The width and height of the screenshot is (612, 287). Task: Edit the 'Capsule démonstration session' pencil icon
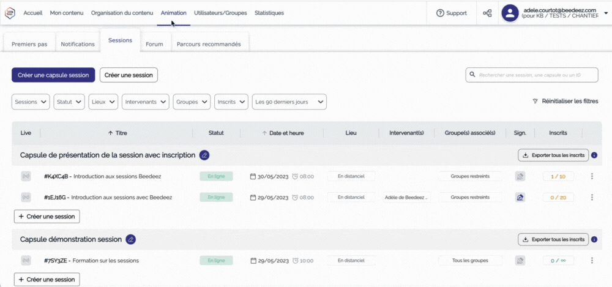(x=131, y=239)
